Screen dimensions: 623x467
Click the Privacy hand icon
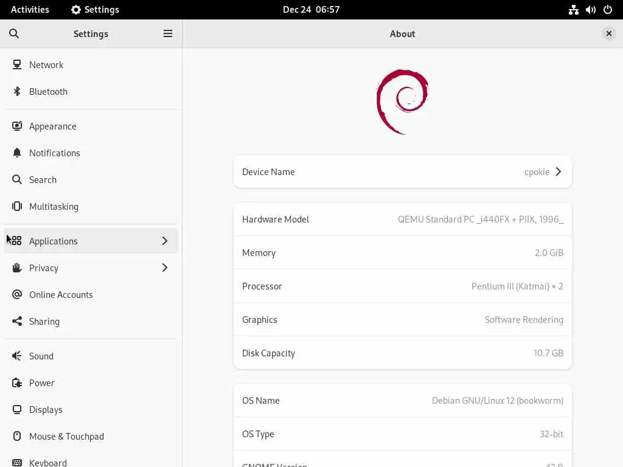[16, 268]
